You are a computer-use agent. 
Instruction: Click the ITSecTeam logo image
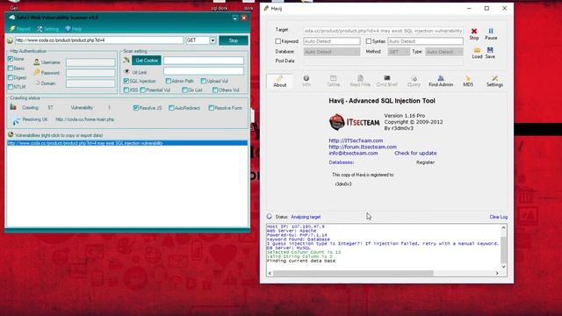pyautogui.click(x=354, y=122)
